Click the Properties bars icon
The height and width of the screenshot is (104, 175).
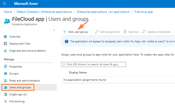pos(6,66)
